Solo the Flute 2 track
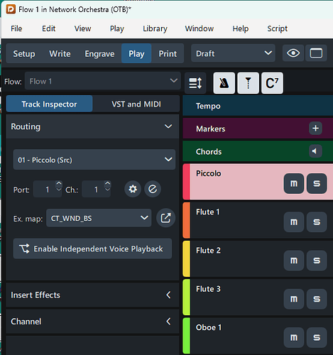The height and width of the screenshot is (355, 333). point(317,261)
